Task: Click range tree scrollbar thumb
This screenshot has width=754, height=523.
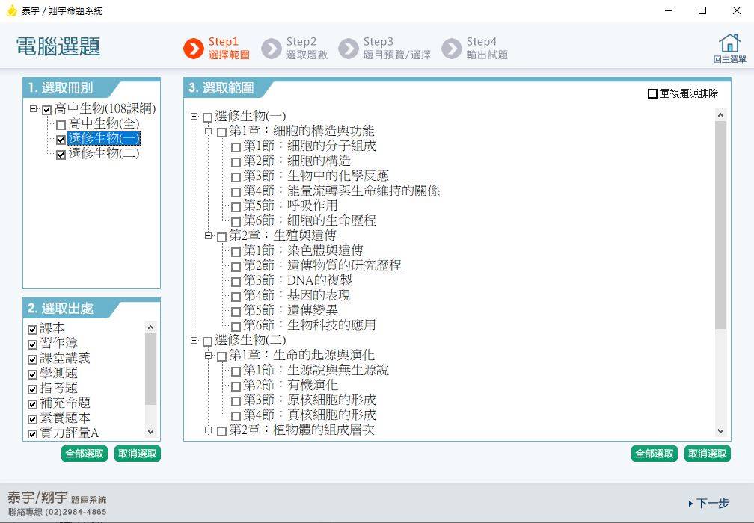Action: pos(720,225)
